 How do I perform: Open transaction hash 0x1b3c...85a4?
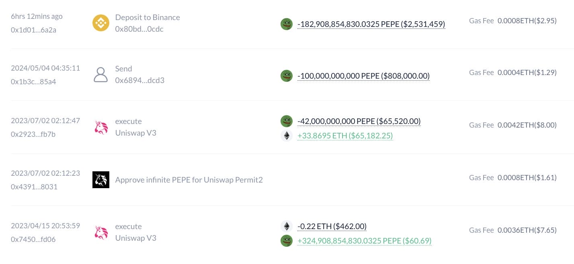pos(33,81)
